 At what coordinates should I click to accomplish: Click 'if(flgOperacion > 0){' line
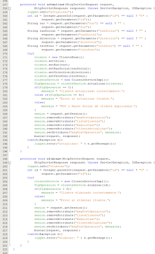point(53,189)
